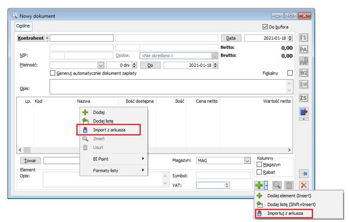Image resolution: width=349 pixels, height=222 pixels.
Task: Click the FS document icon
Action: [303, 38]
